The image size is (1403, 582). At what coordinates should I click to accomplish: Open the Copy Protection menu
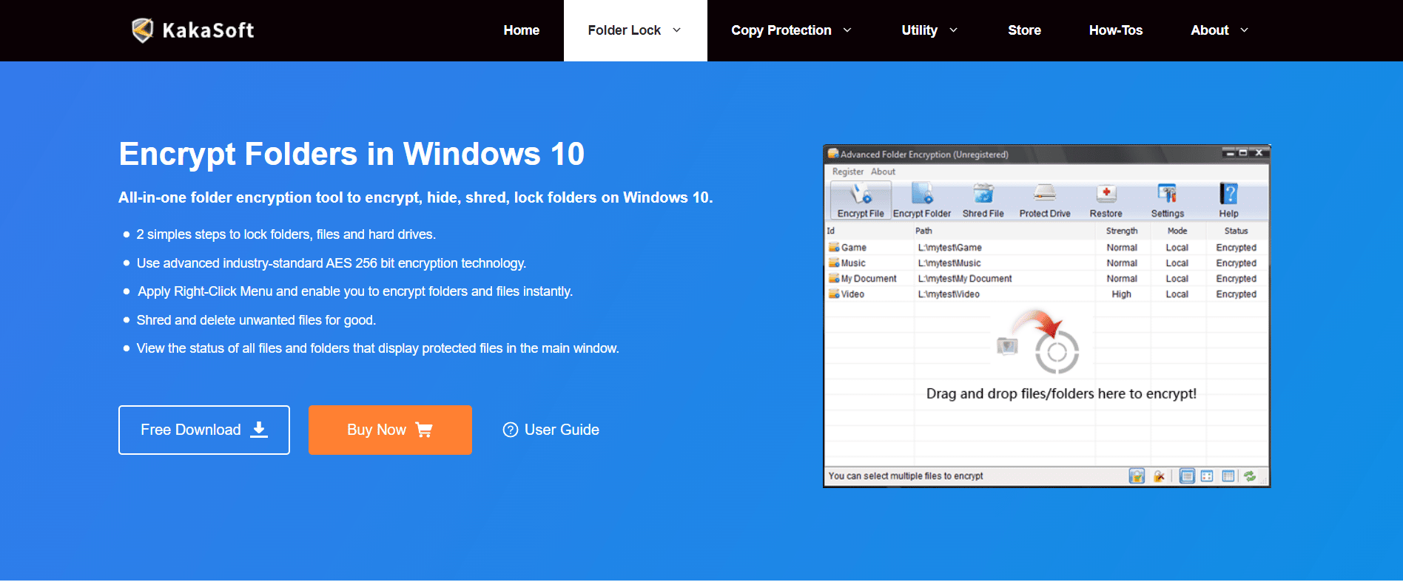click(781, 30)
